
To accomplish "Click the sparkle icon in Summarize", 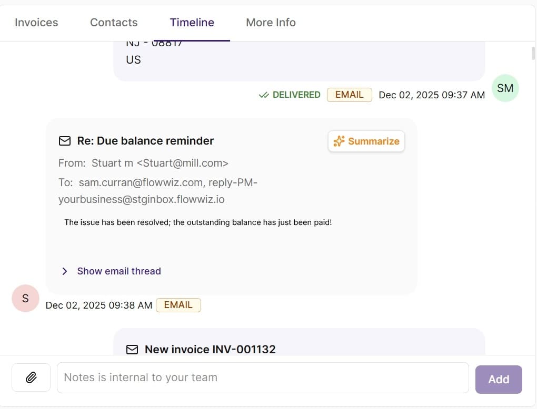I will point(339,141).
